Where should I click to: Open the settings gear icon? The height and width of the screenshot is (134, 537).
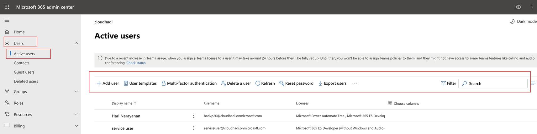pos(518,7)
